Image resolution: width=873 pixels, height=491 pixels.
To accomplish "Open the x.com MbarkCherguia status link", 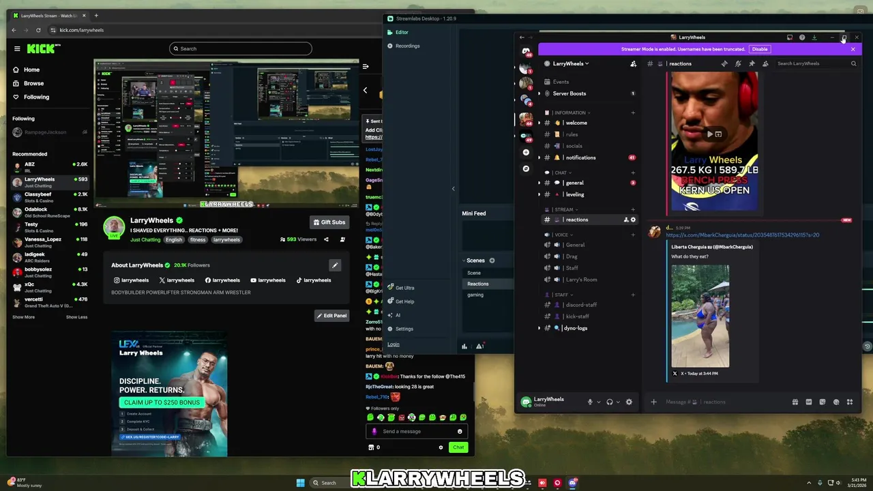I will (743, 235).
